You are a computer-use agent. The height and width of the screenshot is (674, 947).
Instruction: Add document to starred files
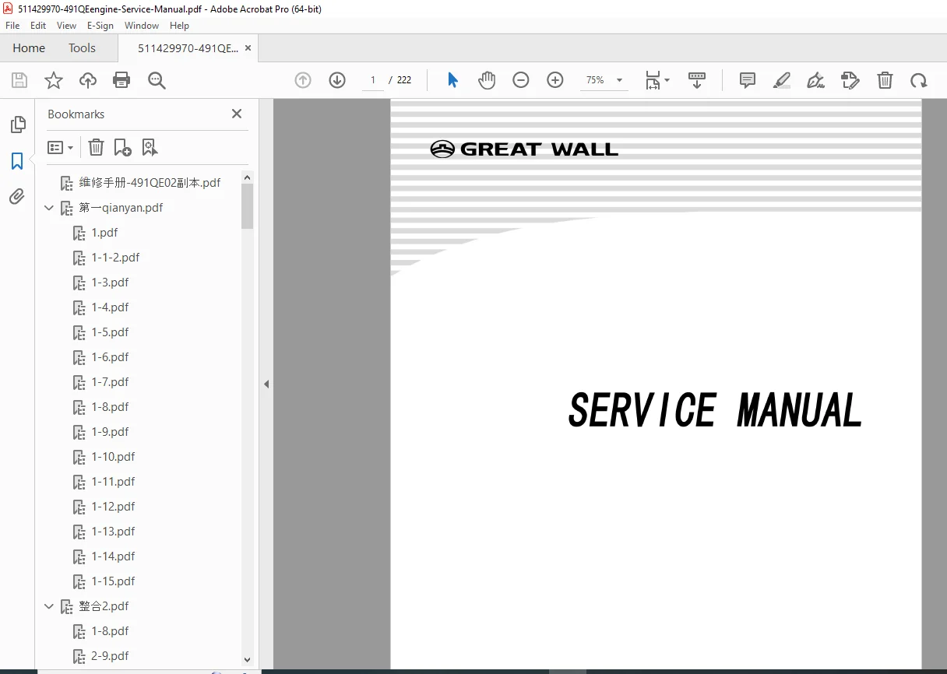click(x=54, y=80)
